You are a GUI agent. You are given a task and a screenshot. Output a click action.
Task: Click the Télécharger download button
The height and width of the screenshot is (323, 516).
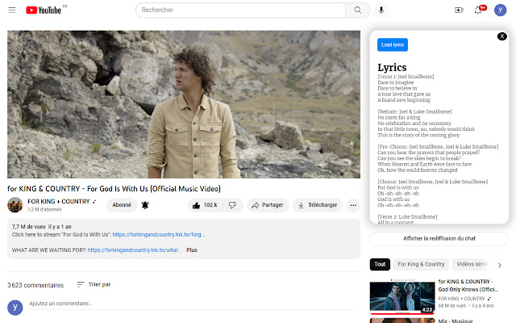coord(318,205)
